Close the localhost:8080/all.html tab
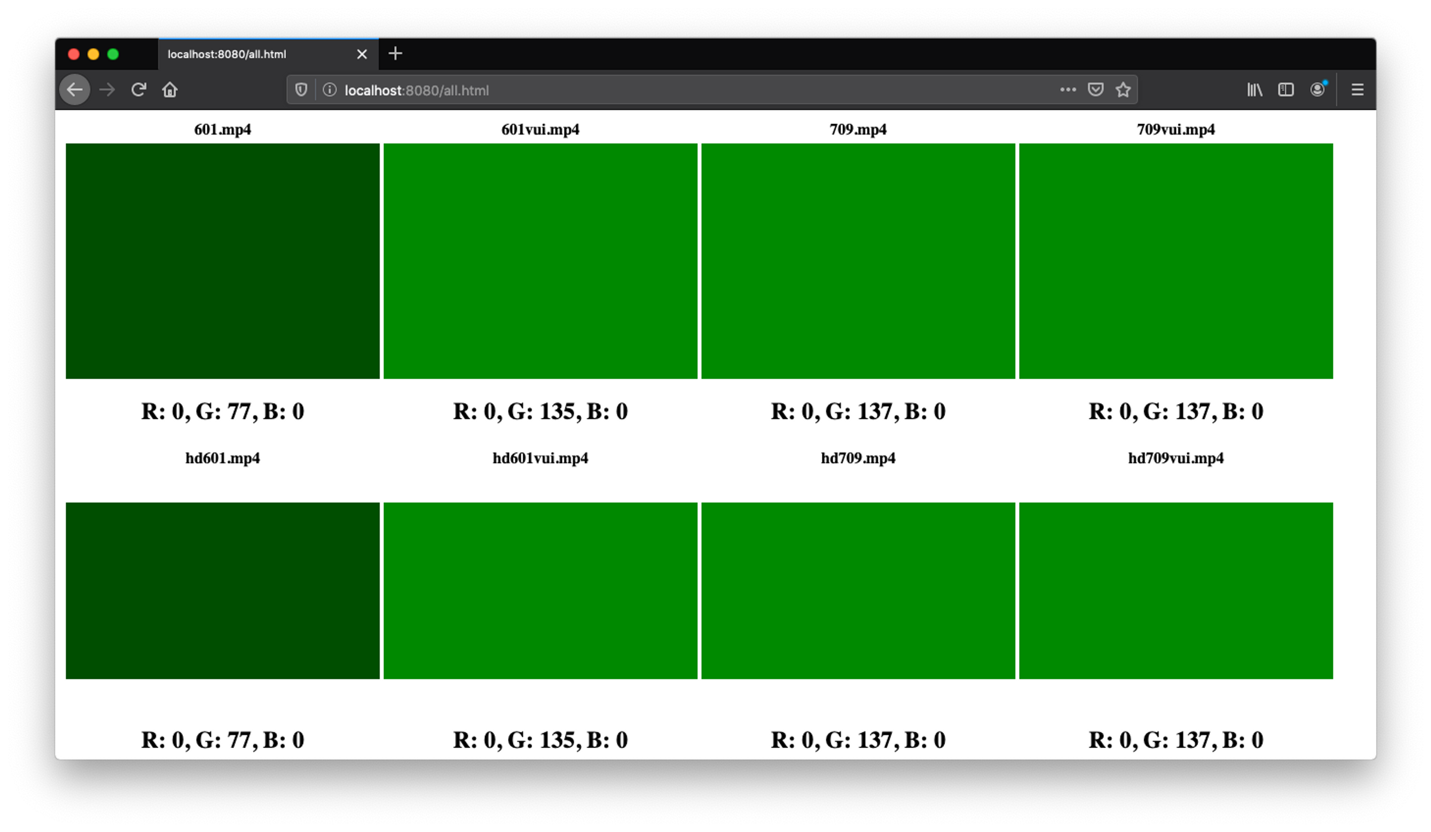Screen dimensions: 1431x832 (362, 54)
